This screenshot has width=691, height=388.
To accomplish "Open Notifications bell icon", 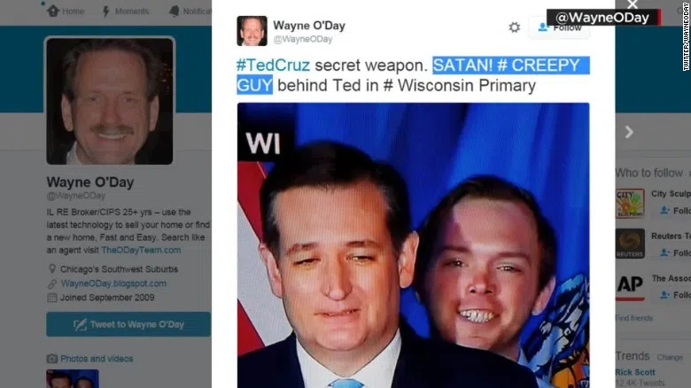I will point(175,12).
